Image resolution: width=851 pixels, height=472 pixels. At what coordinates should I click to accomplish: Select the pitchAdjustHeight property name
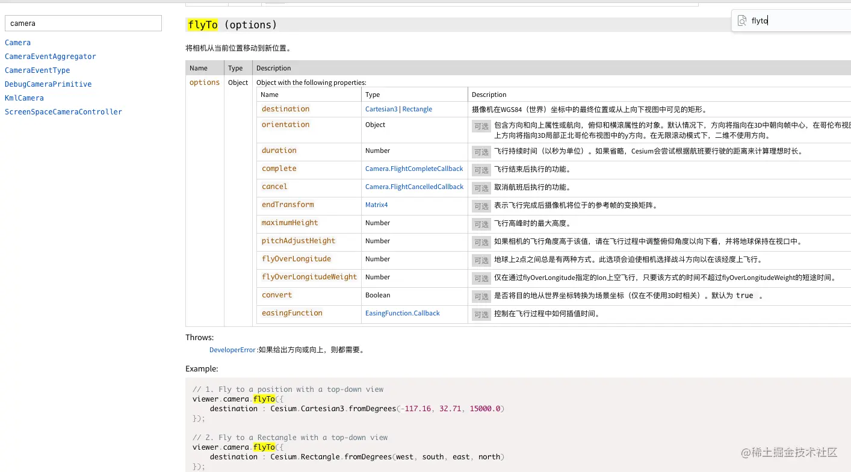(299, 241)
